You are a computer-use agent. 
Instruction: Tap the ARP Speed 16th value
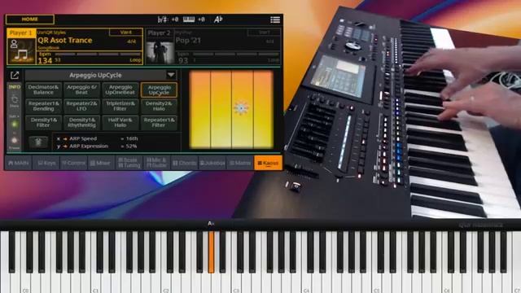(132, 138)
